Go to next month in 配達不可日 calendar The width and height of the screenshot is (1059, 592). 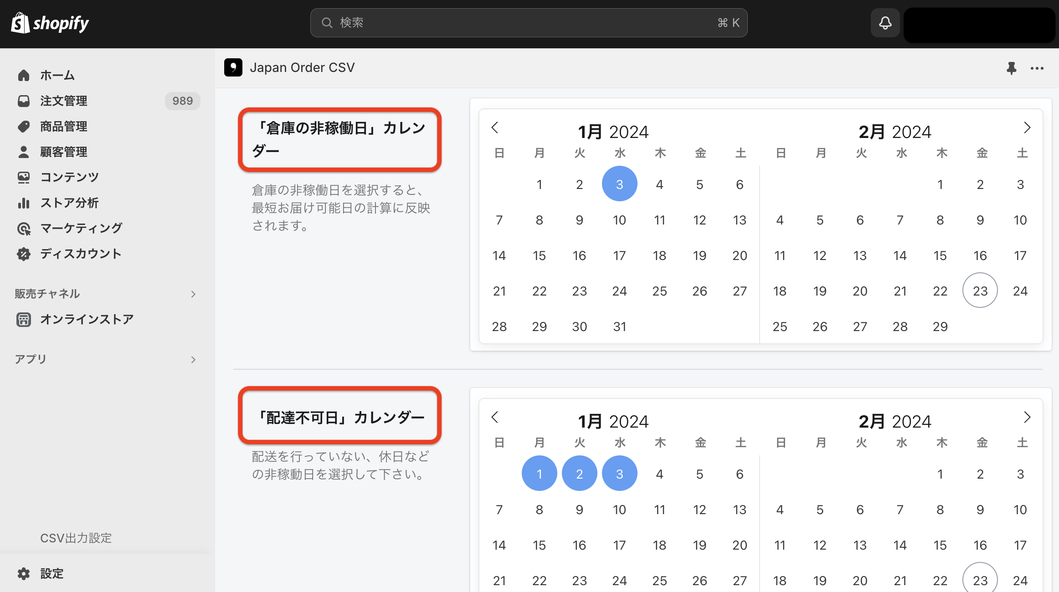click(x=1027, y=417)
